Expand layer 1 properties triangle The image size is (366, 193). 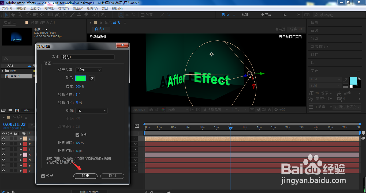21,139
